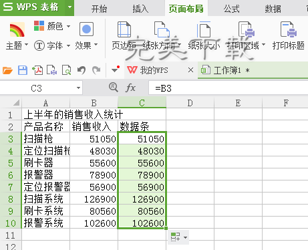This screenshot has width=308, height=250.
Task: Click the 效果 effects icon
Action: click(x=86, y=29)
